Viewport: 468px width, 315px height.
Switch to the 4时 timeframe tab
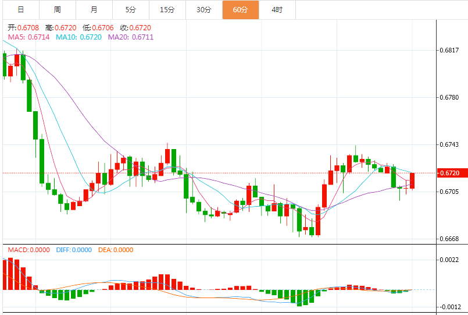(277, 10)
